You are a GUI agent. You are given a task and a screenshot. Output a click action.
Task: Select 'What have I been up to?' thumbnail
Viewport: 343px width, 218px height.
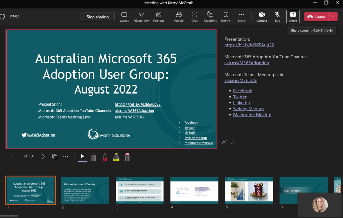(x=249, y=190)
